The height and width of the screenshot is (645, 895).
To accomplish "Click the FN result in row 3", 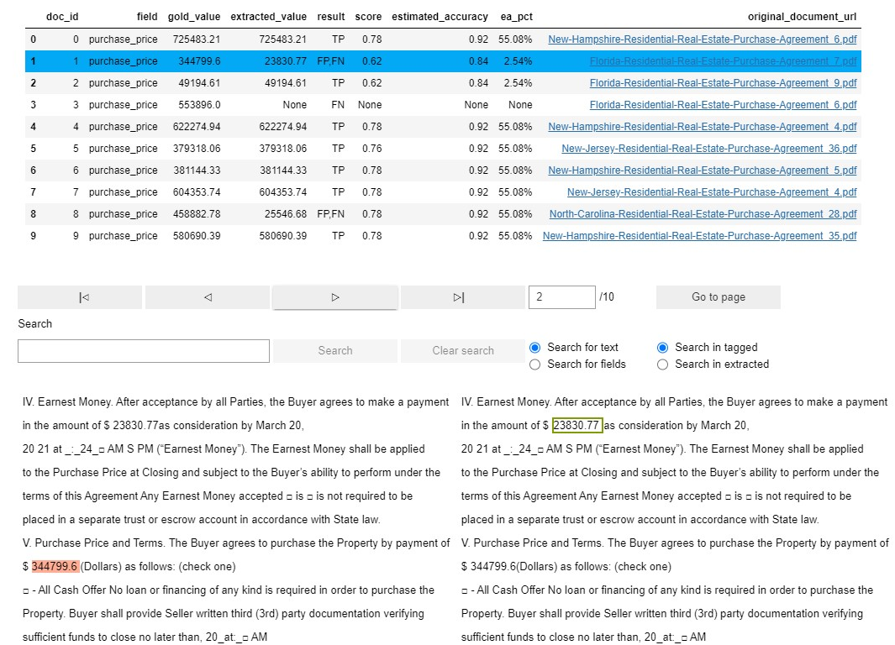I will click(338, 105).
